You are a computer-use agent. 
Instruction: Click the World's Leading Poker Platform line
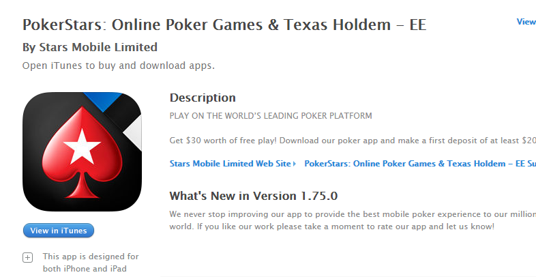(271, 115)
